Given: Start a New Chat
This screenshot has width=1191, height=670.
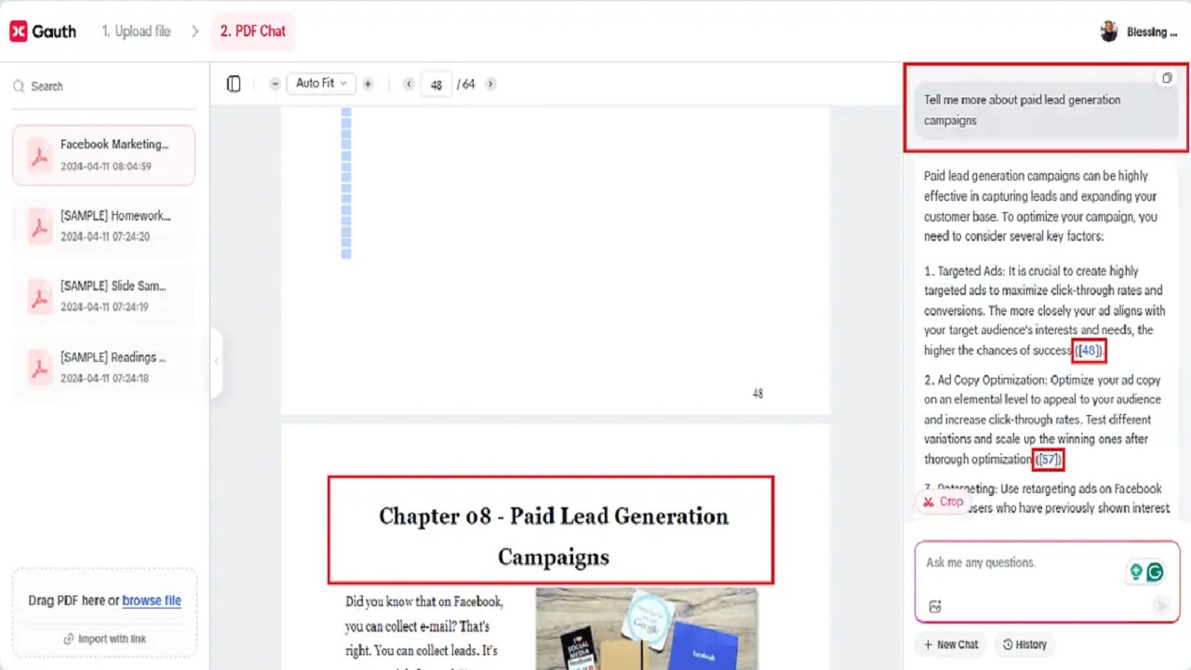Looking at the screenshot, I should 950,644.
